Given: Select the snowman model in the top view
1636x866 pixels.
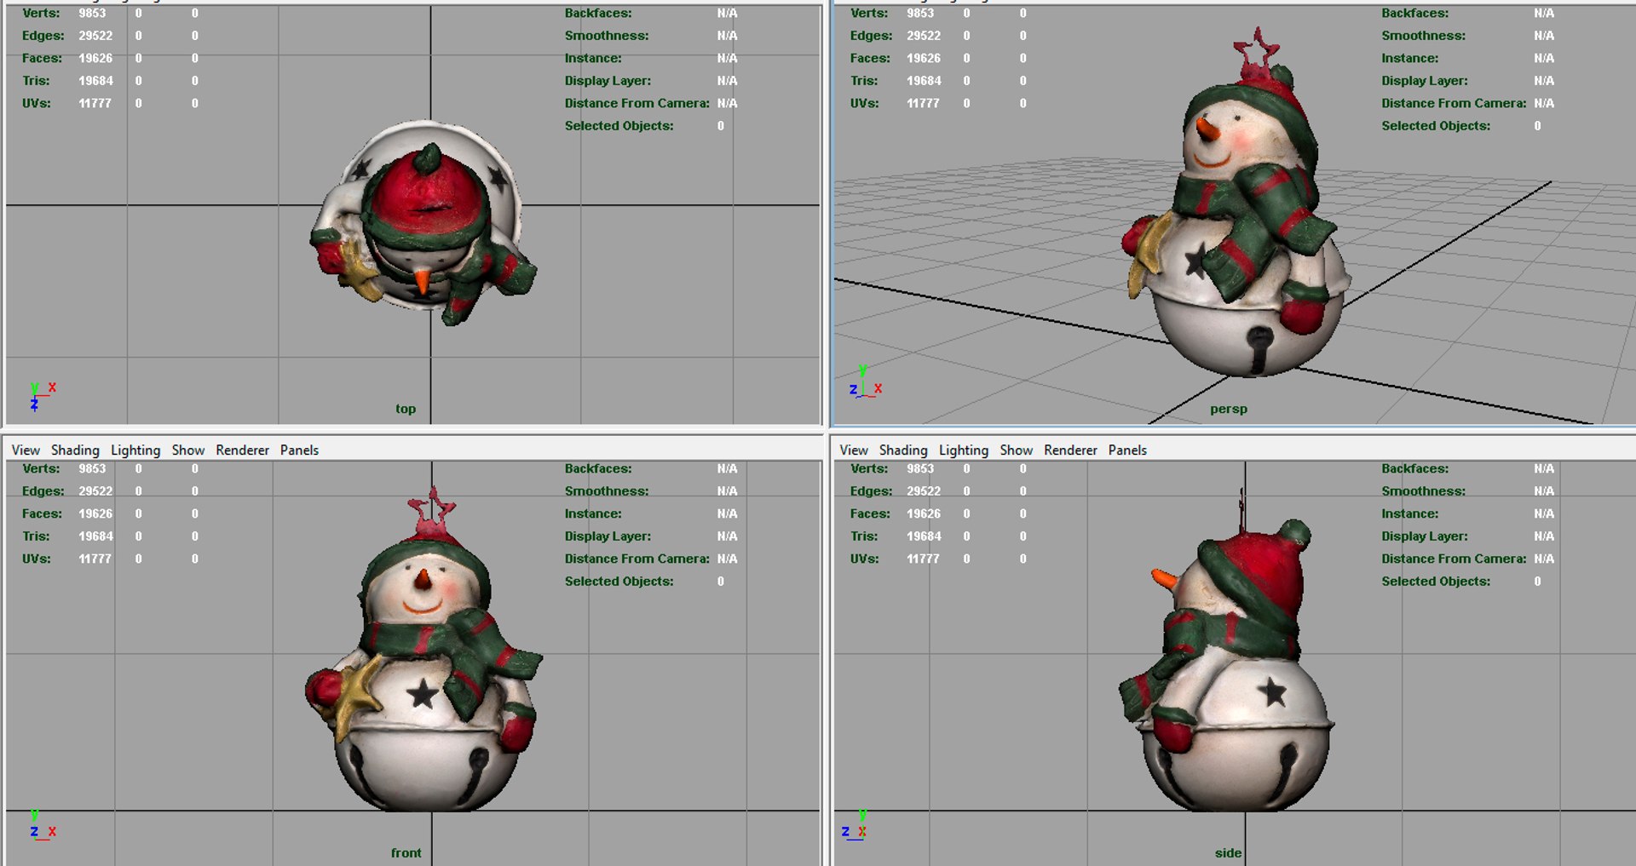Looking at the screenshot, I should point(423,223).
